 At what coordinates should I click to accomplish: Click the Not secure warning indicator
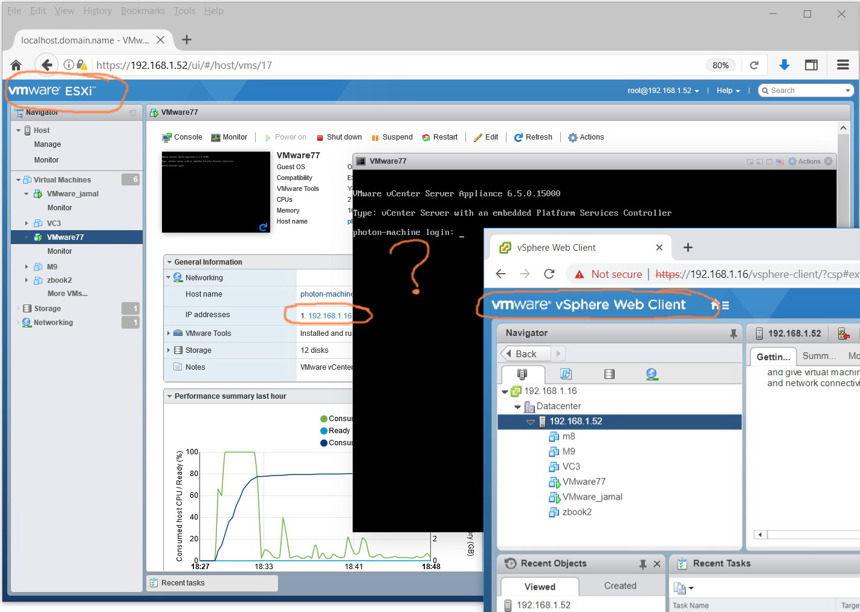(609, 274)
